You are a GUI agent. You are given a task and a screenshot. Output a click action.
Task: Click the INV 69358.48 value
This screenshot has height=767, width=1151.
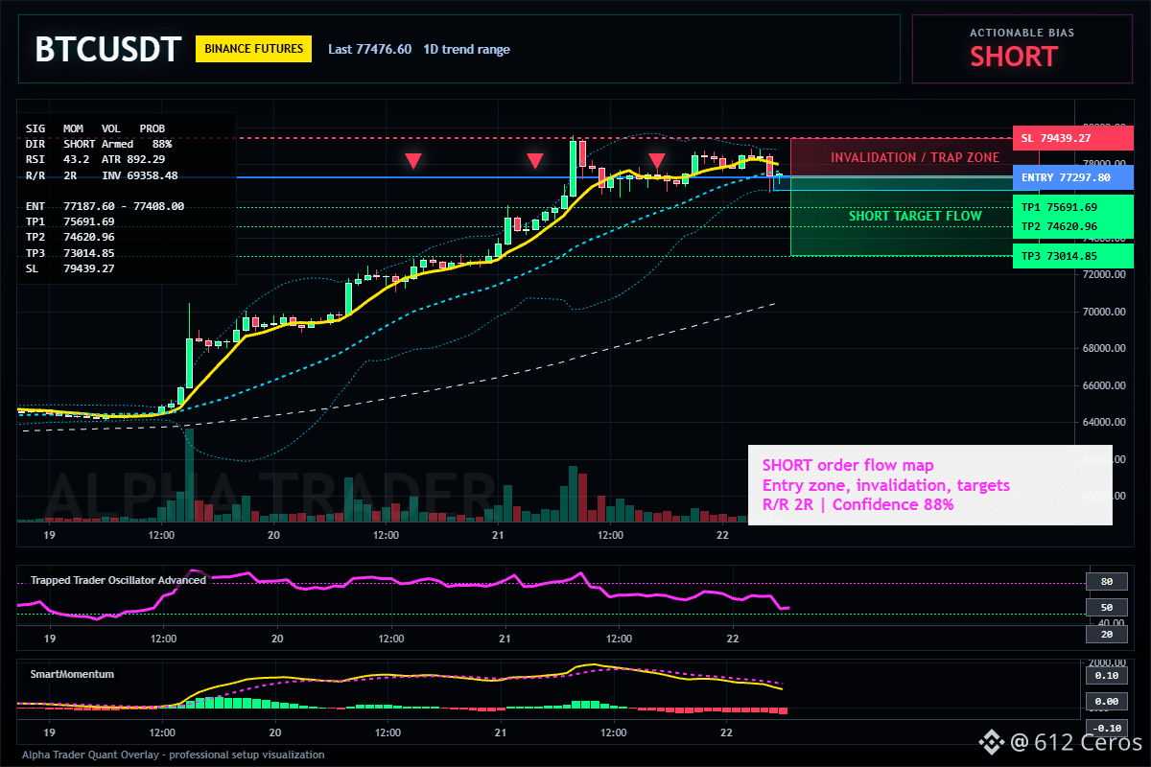140,175
